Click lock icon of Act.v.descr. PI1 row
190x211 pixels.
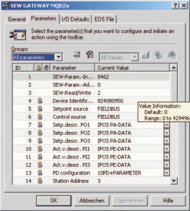click(40, 148)
